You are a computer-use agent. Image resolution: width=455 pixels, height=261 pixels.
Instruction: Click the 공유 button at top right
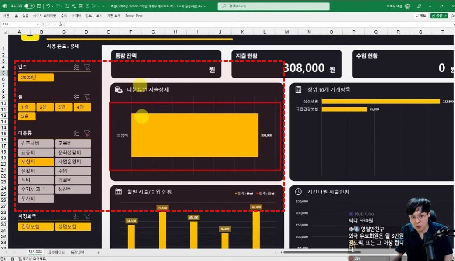438,14
